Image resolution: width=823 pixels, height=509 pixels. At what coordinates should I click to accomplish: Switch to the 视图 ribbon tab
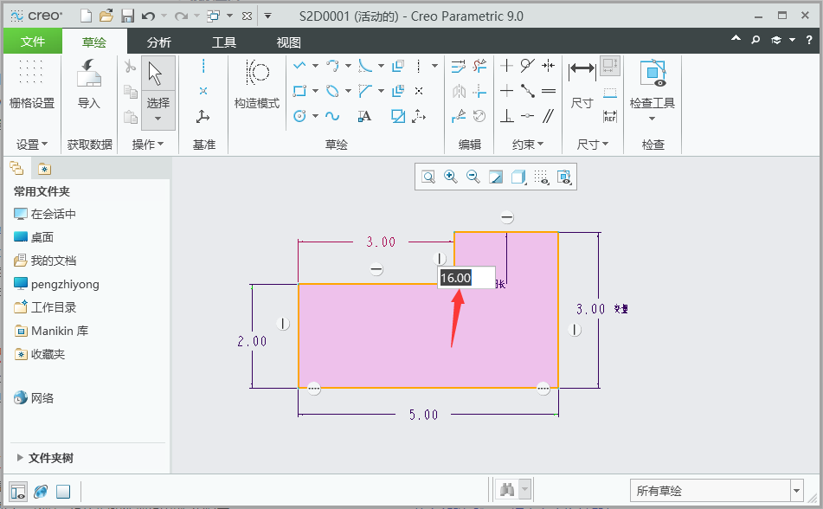click(289, 42)
